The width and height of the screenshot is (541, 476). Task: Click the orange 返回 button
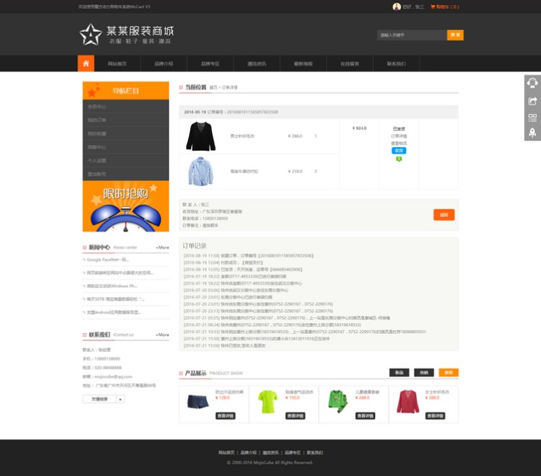coord(444,214)
